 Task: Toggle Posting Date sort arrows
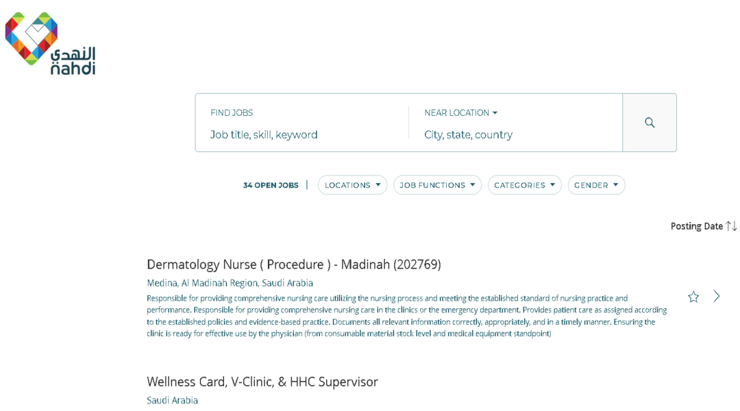pos(731,226)
